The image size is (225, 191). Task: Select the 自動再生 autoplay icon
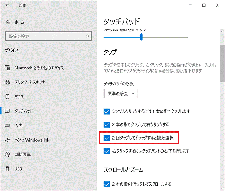(x=7, y=154)
